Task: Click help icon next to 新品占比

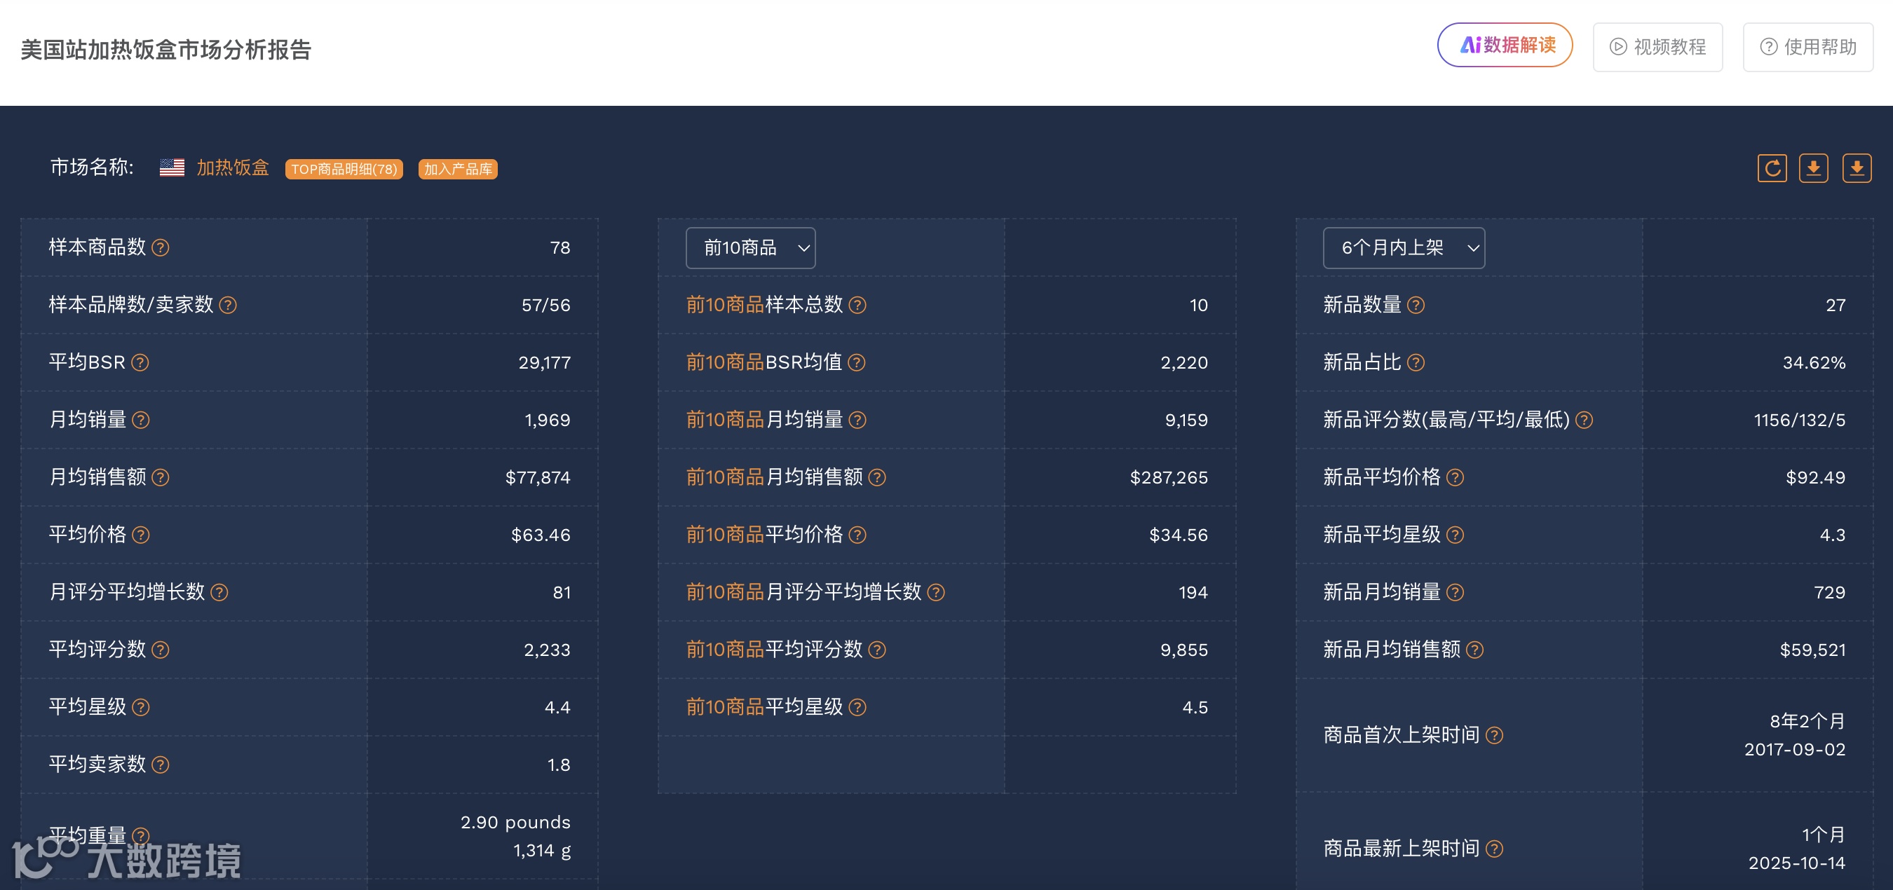Action: (x=1416, y=363)
